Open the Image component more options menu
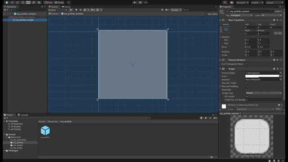The image size is (288, 162). [281, 69]
